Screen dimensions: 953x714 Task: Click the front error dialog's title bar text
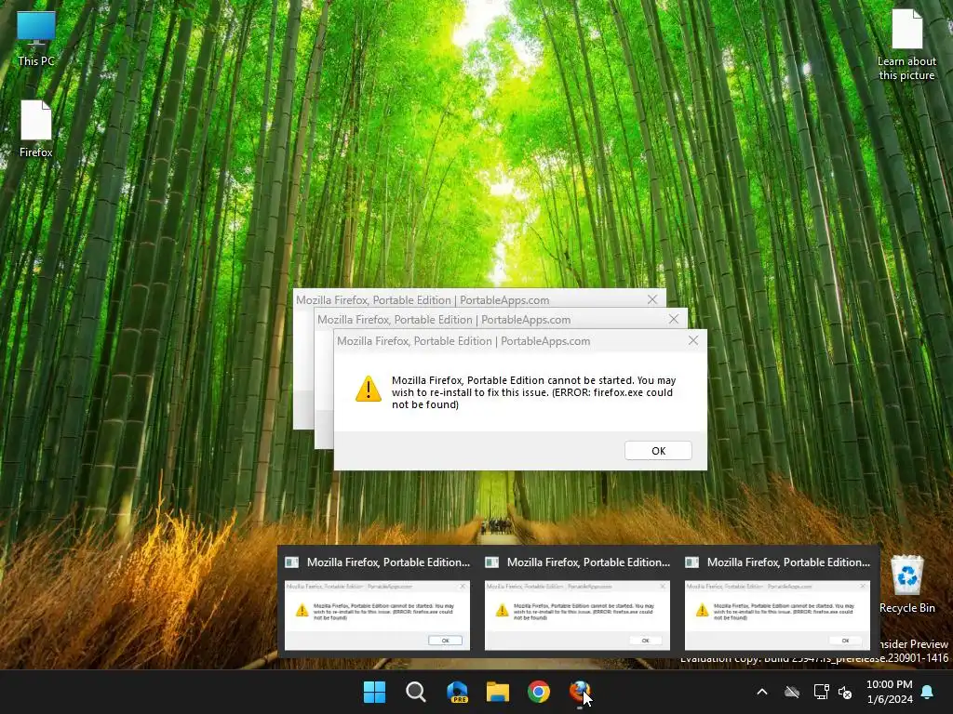click(463, 341)
